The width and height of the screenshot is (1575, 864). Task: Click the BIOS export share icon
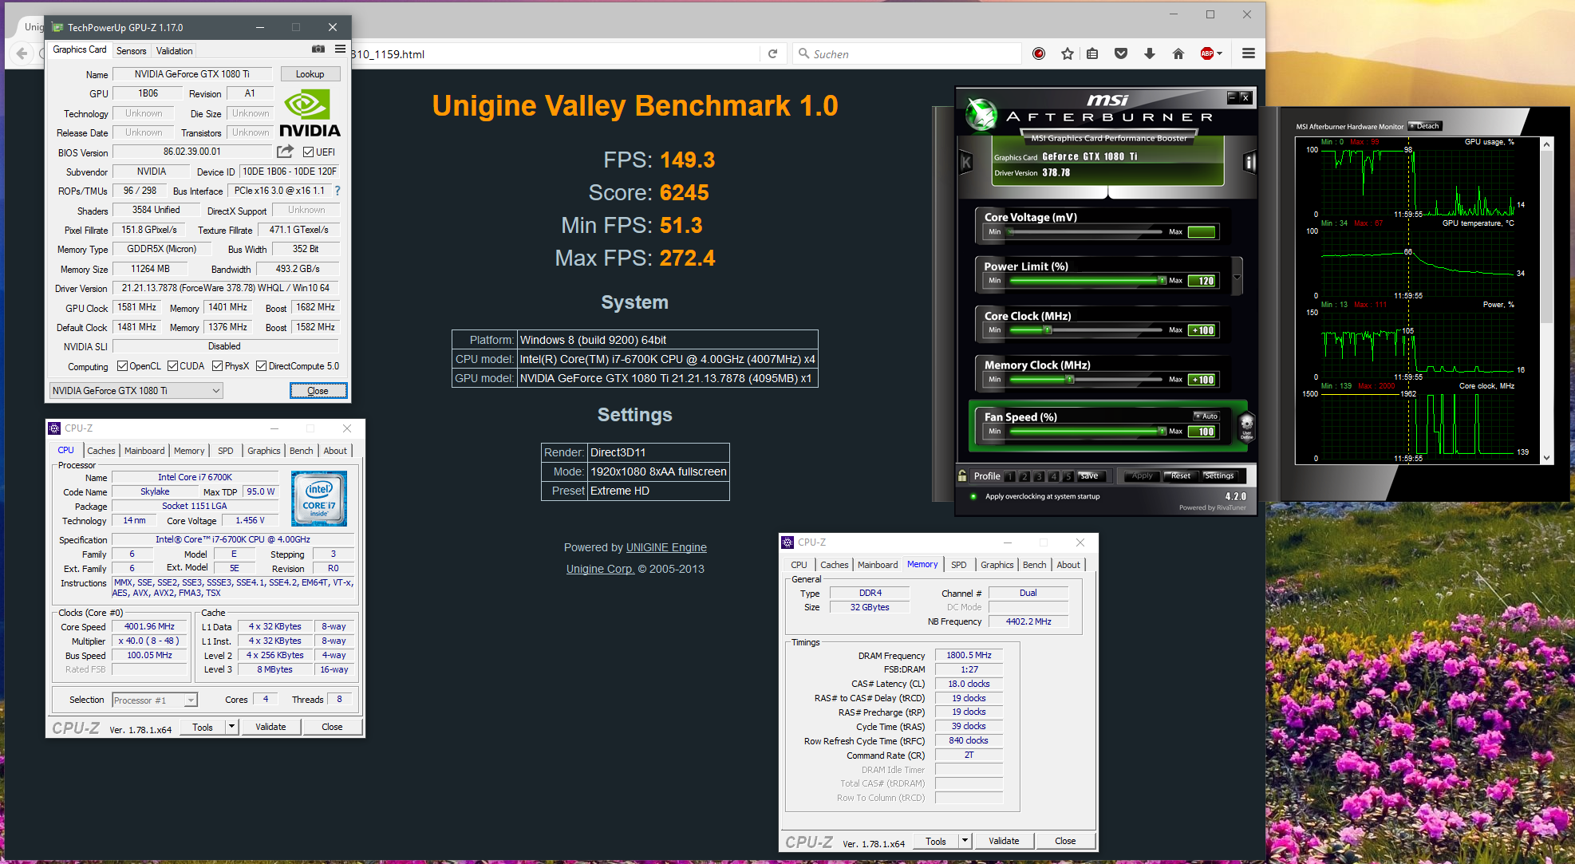[285, 152]
